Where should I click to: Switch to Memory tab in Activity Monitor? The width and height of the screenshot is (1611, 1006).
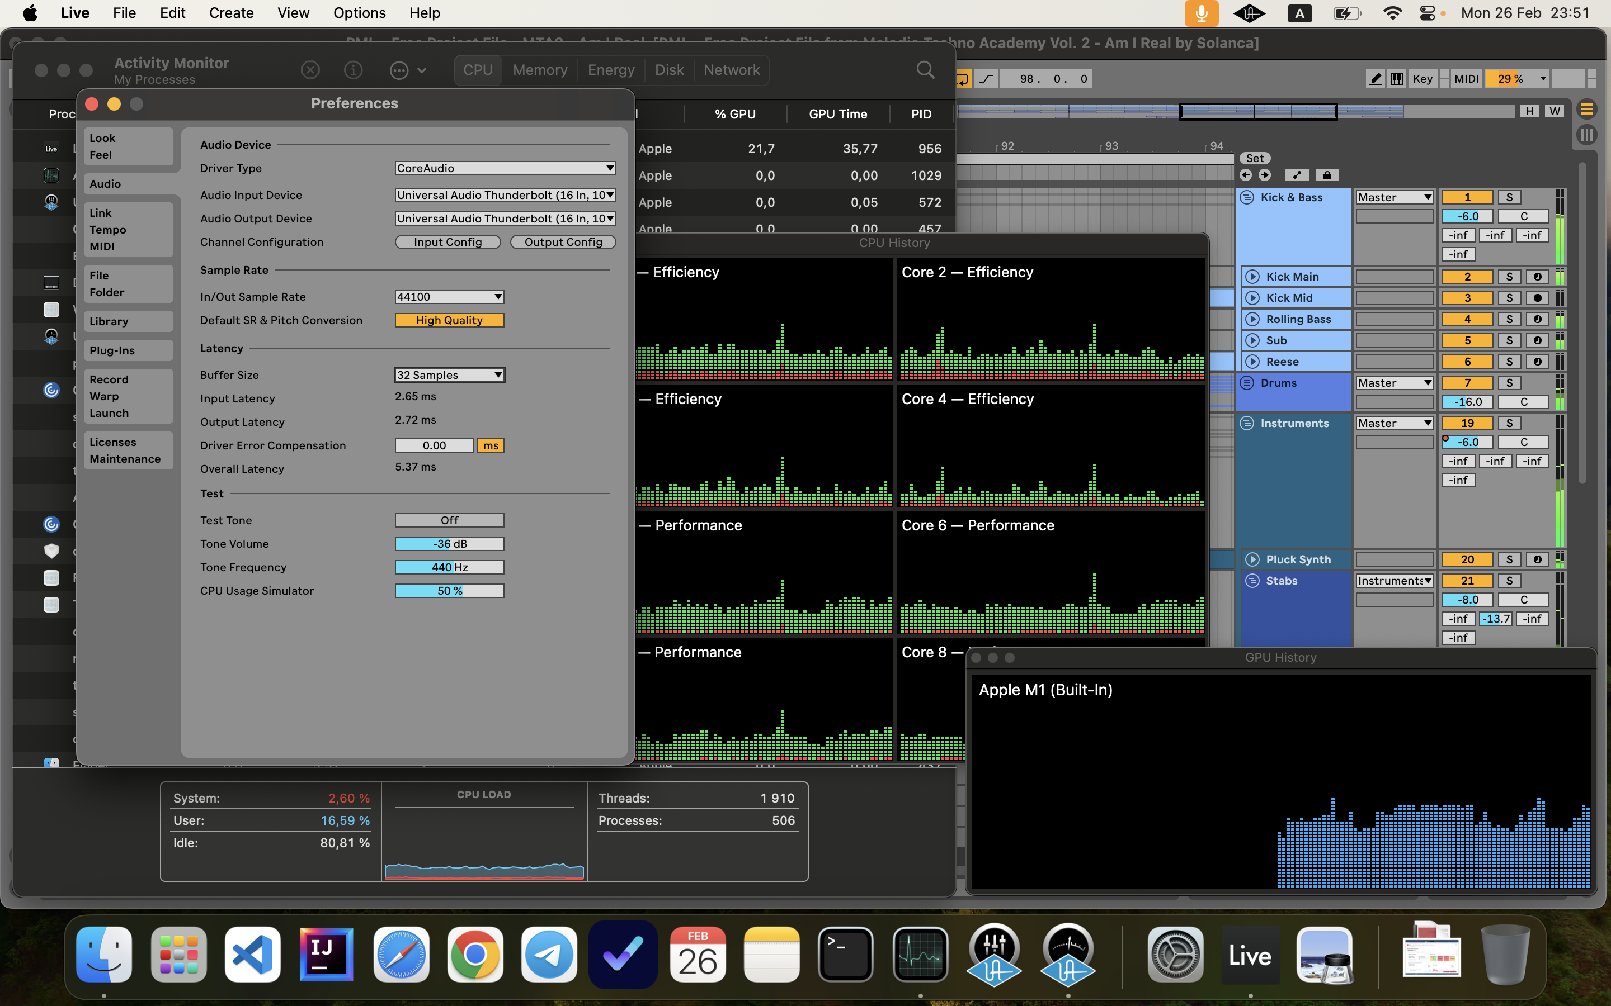[540, 70]
